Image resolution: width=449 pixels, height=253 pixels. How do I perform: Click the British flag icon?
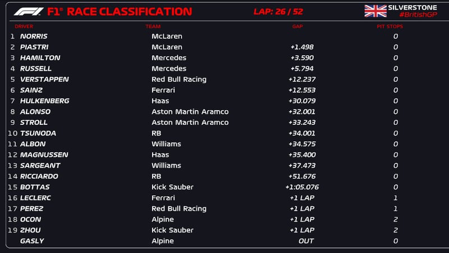(x=375, y=11)
